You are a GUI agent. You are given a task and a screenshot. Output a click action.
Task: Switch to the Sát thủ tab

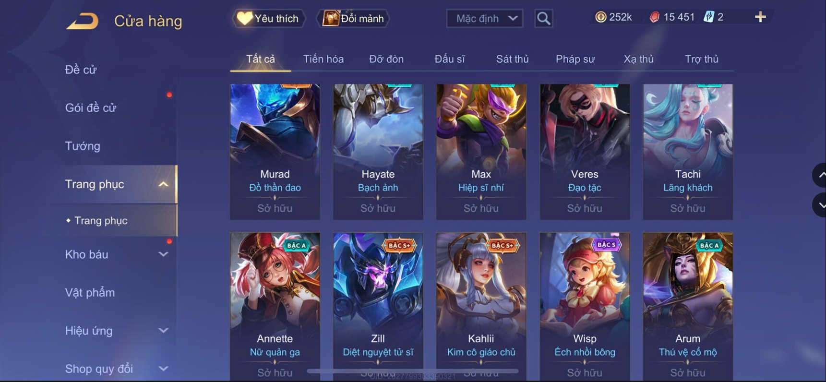coord(512,59)
